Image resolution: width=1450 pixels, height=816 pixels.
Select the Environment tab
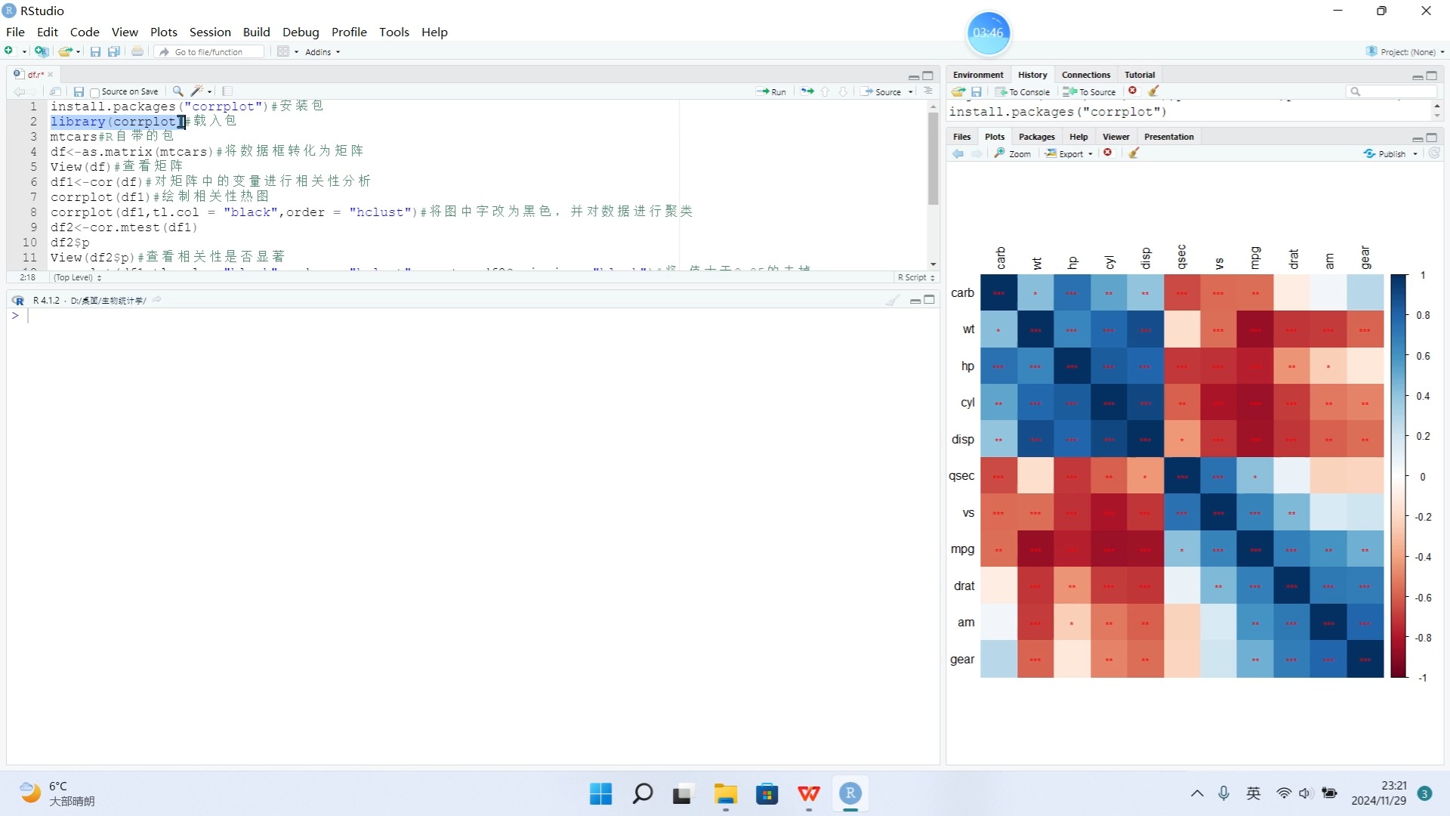(x=979, y=74)
